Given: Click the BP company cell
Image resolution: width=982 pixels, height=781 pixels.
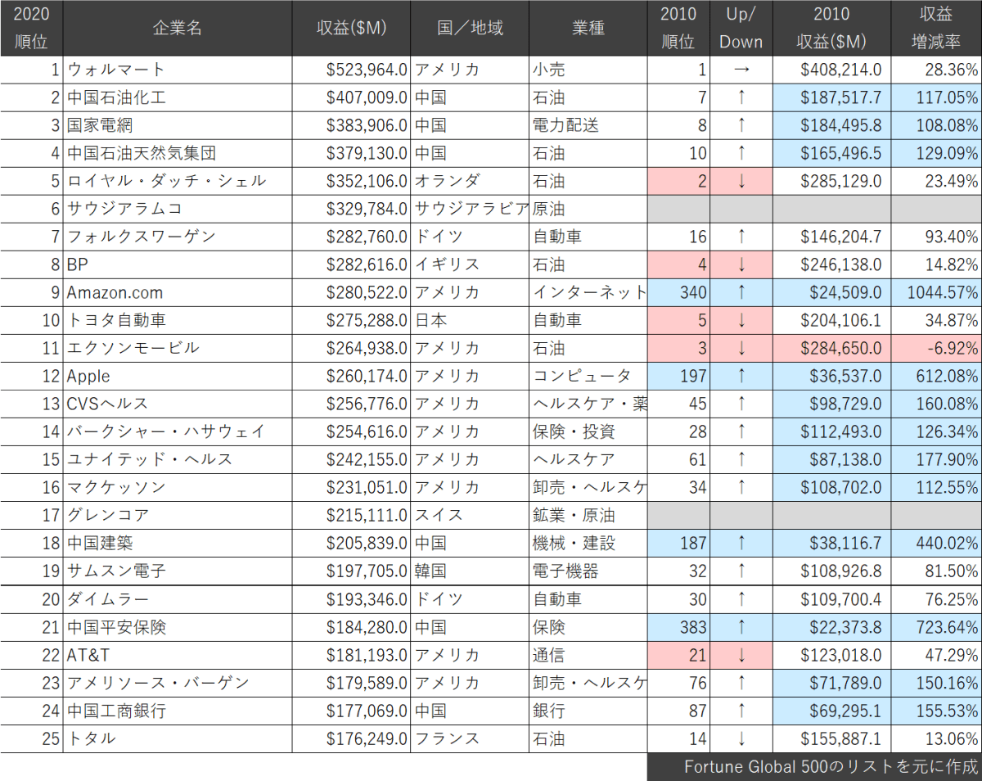Looking at the screenshot, I should (x=177, y=264).
